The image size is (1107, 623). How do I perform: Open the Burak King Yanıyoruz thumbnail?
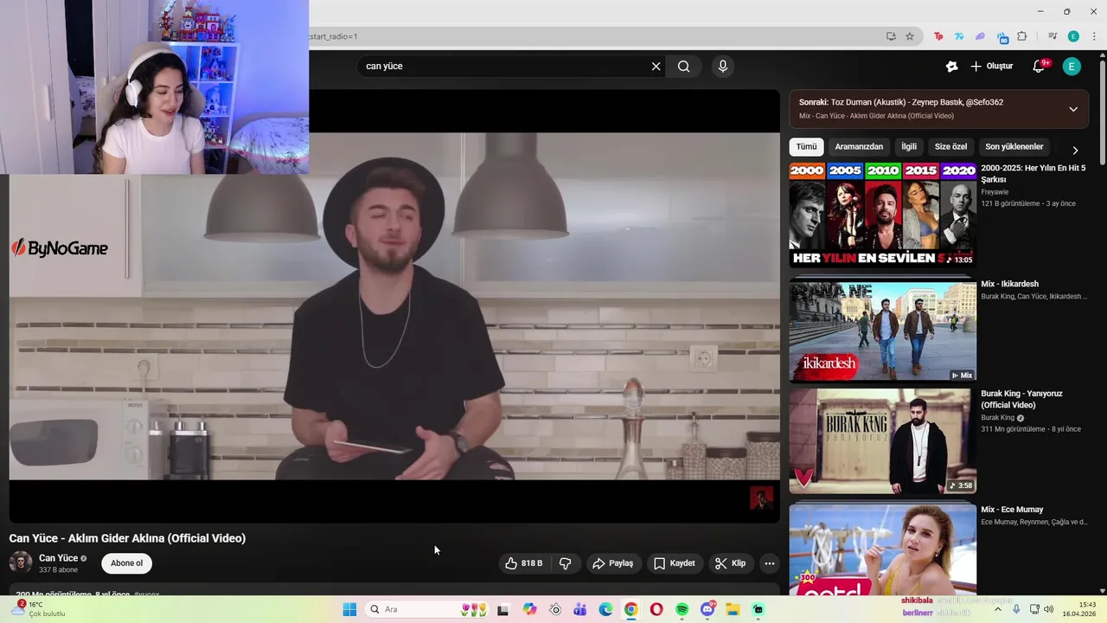click(x=883, y=441)
